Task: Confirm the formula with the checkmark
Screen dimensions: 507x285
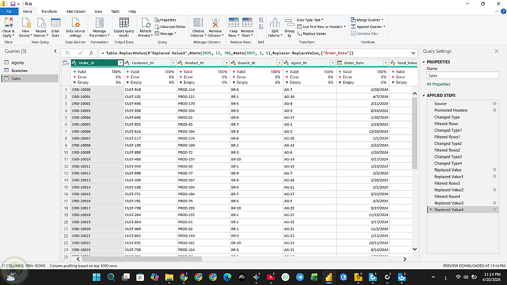Action: (x=80, y=53)
